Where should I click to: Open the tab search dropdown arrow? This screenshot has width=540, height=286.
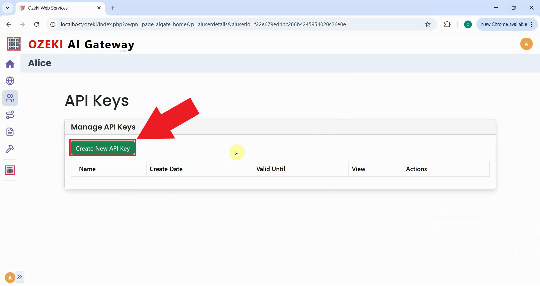pyautogui.click(x=8, y=8)
